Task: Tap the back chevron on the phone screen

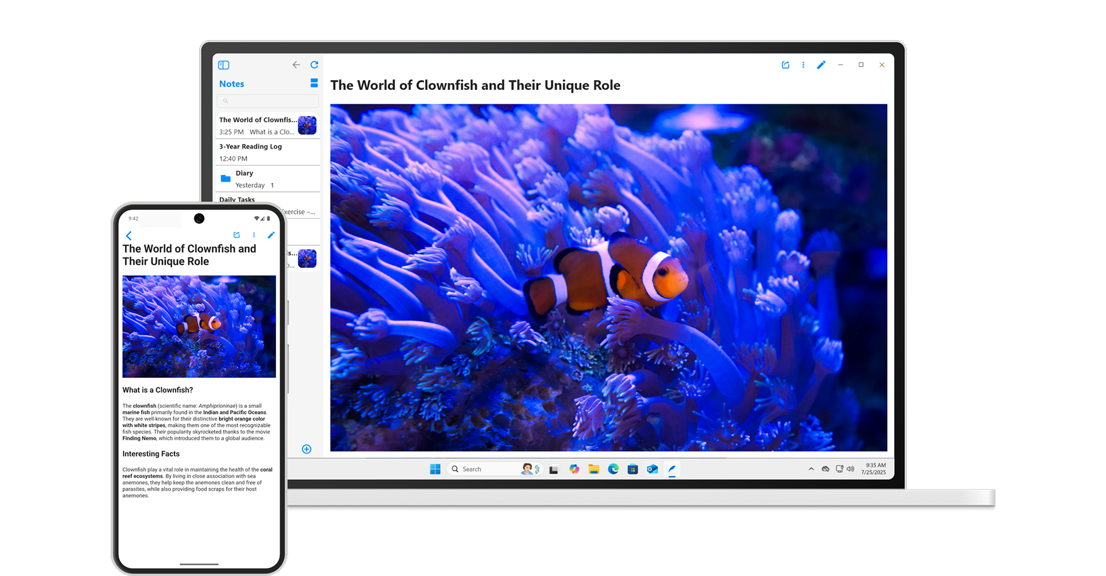Action: click(x=128, y=235)
